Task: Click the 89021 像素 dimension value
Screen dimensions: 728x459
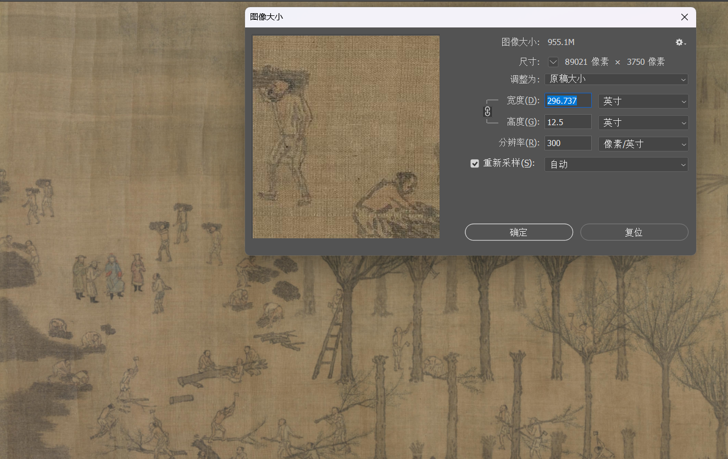Action: click(587, 62)
